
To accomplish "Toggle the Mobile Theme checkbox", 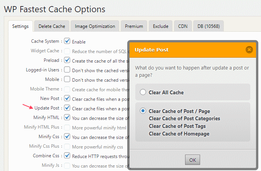I will (x=67, y=89).
